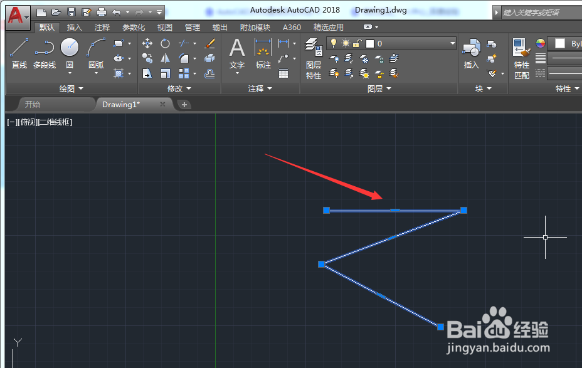
Task: Open the ribbon minimize options dropdown
Action: pos(377,27)
